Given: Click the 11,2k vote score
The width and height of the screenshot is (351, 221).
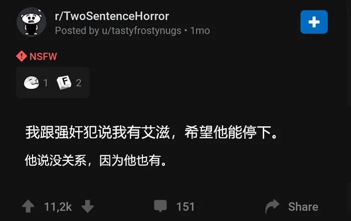Looking at the screenshot, I should pos(58,206).
